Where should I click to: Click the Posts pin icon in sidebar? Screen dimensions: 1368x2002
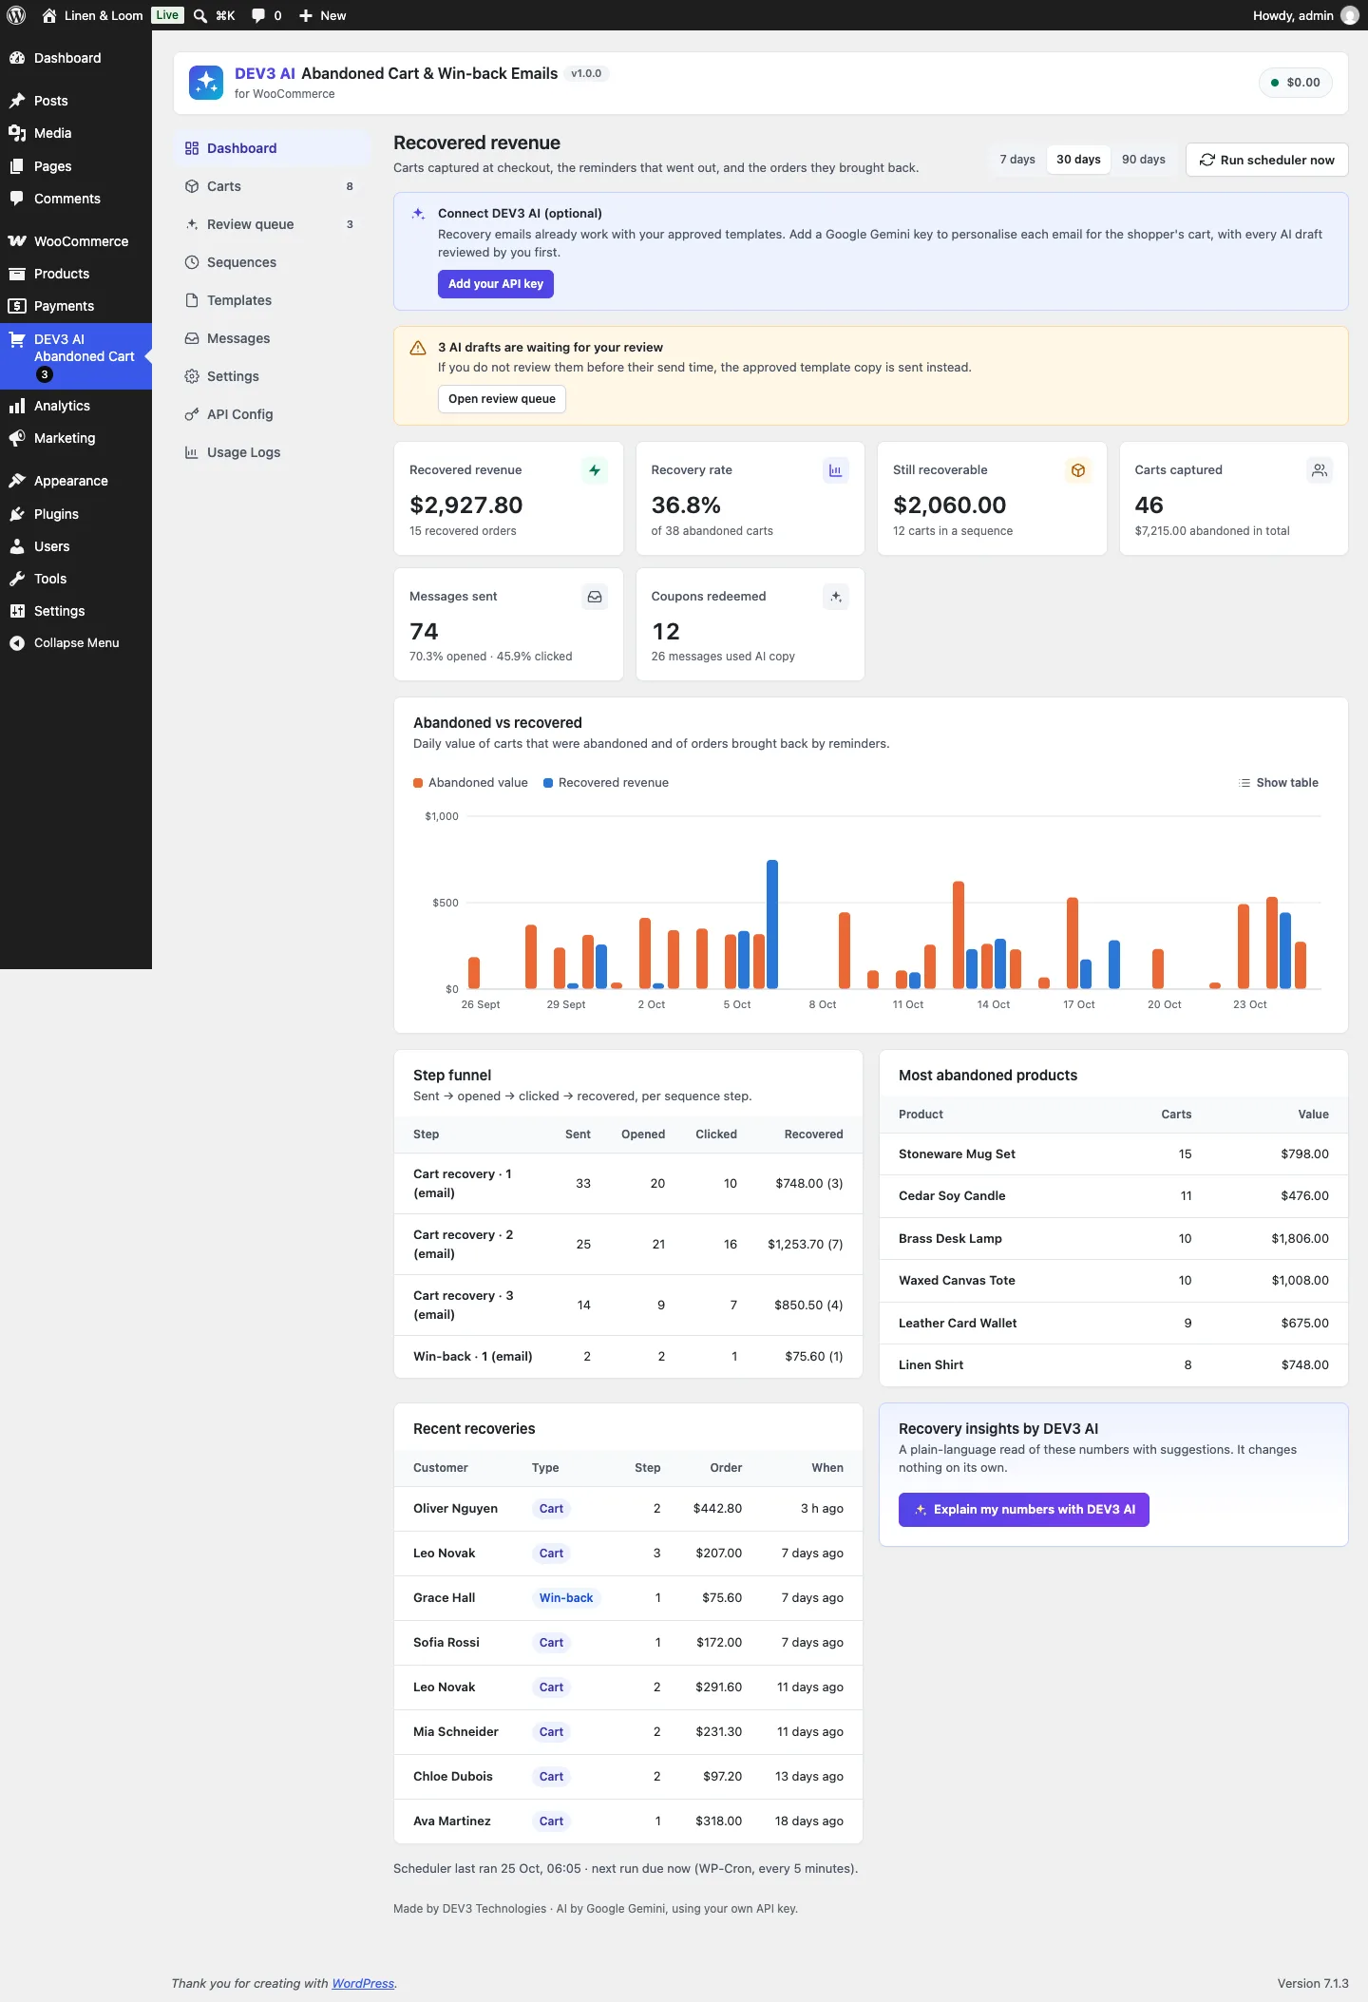17,101
